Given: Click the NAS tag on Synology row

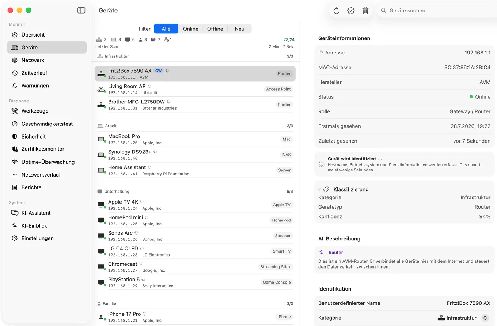Looking at the screenshot, I should click(x=287, y=155).
